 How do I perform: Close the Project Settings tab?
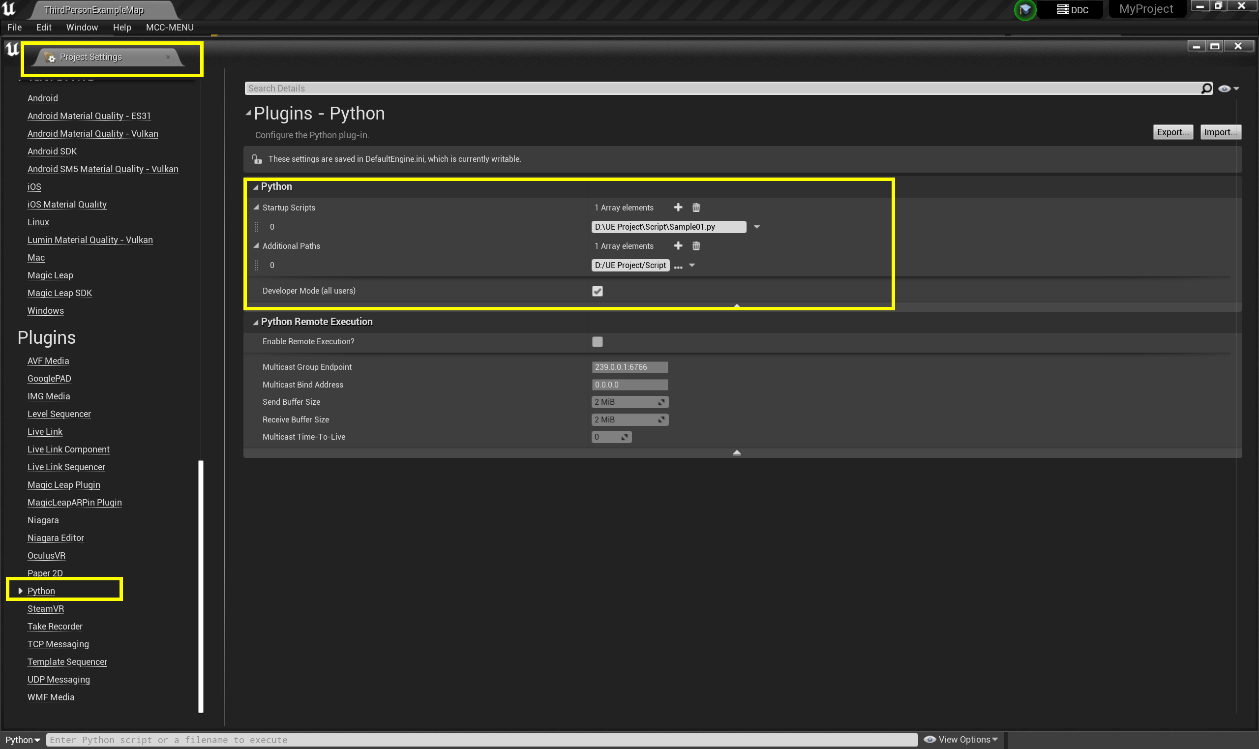[168, 57]
